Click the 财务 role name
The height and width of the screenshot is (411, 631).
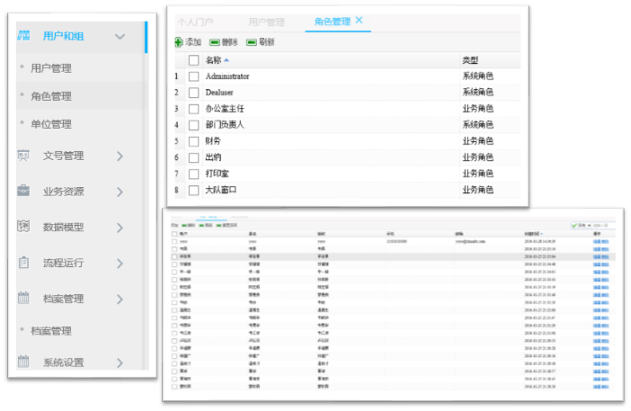click(x=213, y=141)
